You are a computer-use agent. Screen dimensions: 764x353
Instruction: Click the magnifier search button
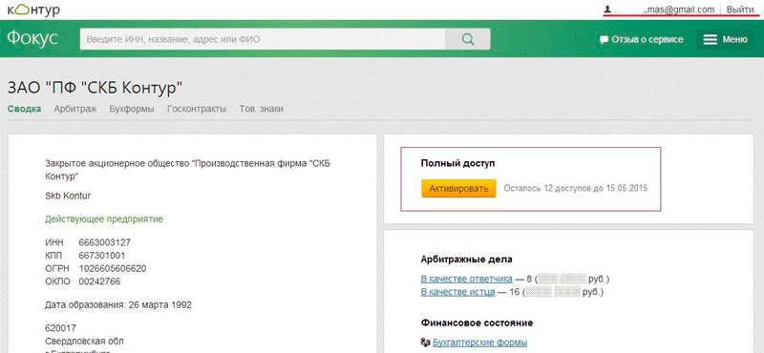[468, 39]
